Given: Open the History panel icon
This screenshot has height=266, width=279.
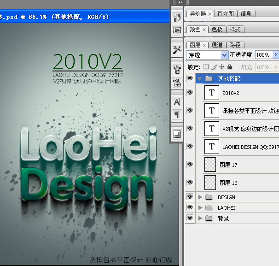Looking at the screenshot, I should (177, 18).
